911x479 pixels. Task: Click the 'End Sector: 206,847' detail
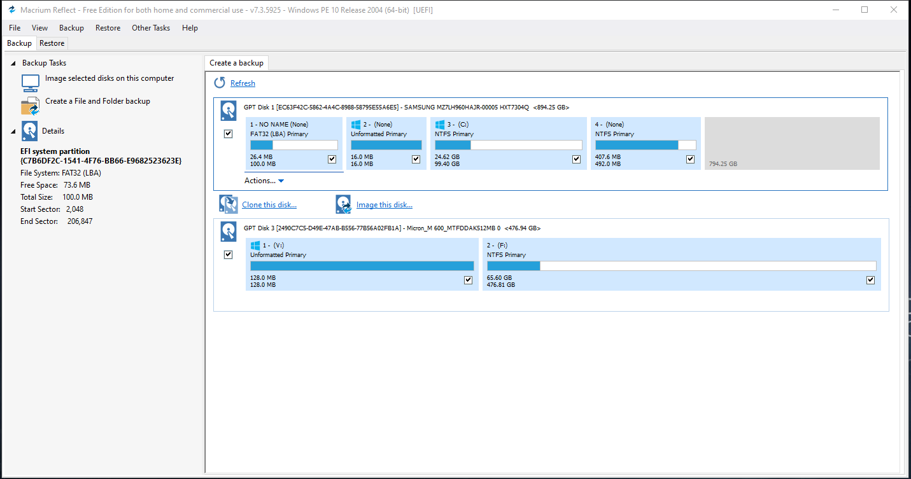tap(56, 221)
